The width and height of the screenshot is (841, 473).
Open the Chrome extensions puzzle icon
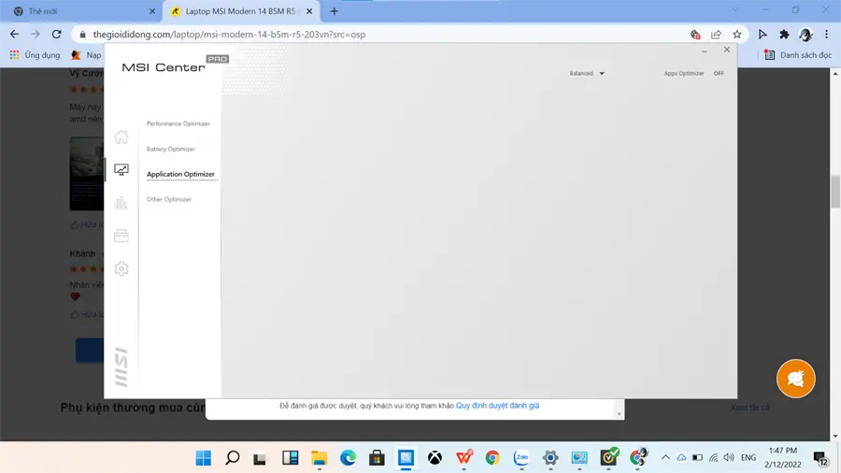point(784,35)
